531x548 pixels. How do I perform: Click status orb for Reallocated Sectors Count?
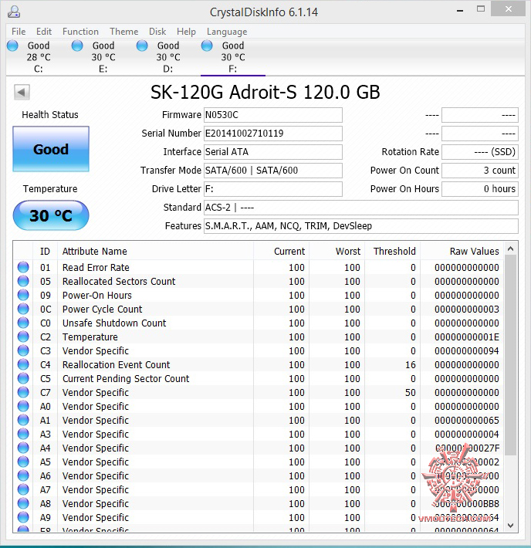pos(23,281)
